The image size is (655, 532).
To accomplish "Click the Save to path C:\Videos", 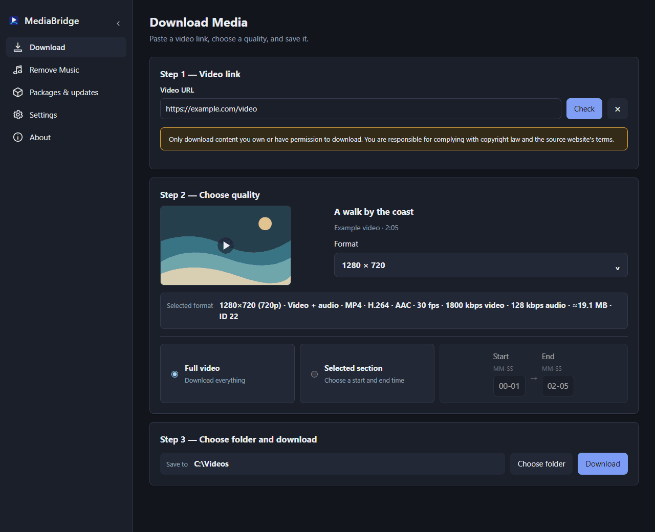I will 211,464.
